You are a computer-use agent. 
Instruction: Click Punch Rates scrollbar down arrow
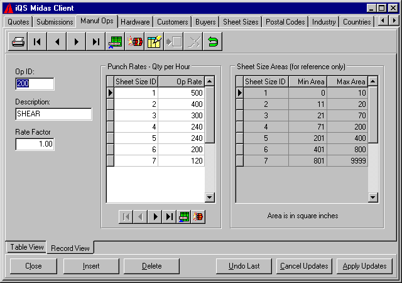(210, 197)
